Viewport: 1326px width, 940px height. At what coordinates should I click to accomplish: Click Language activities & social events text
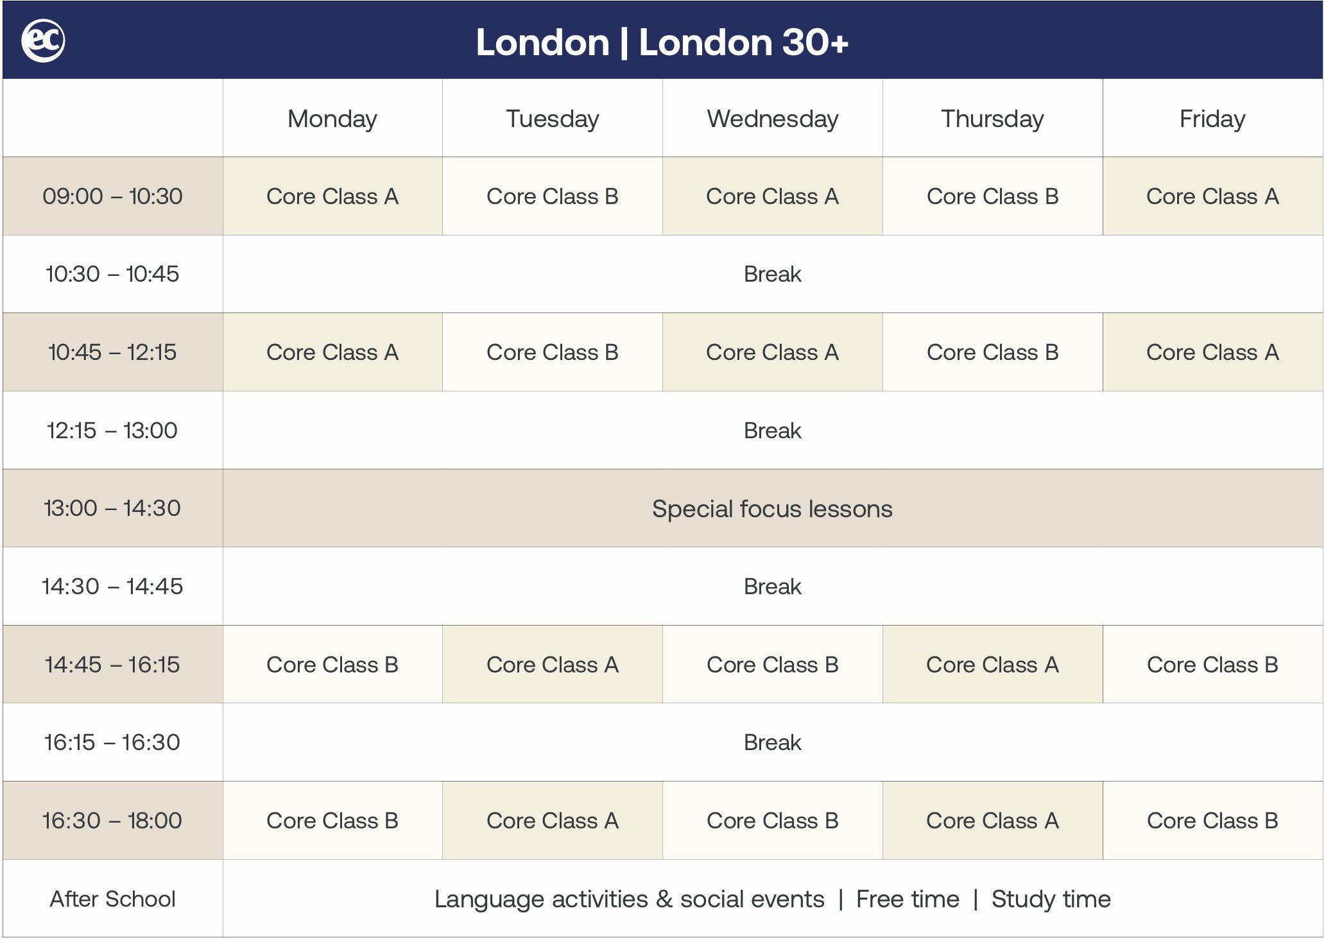pyautogui.click(x=629, y=899)
